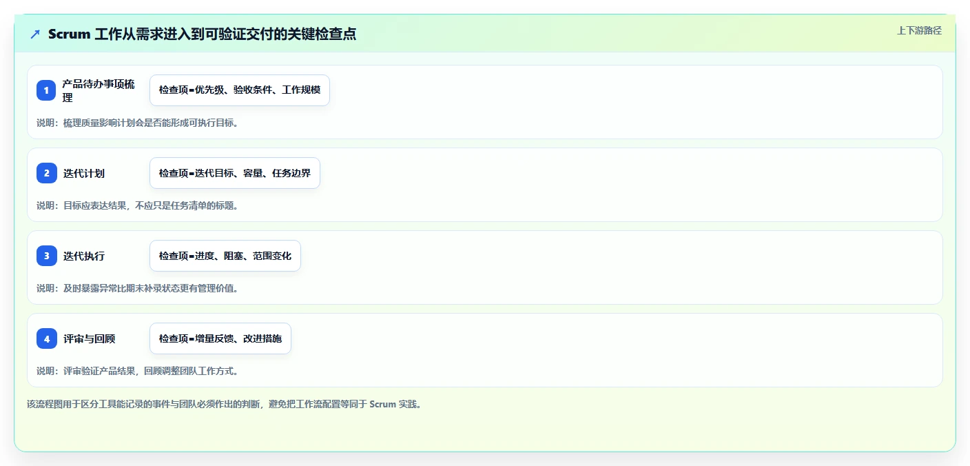Click the 迭代执行 step title
The height and width of the screenshot is (466, 970).
tap(84, 256)
